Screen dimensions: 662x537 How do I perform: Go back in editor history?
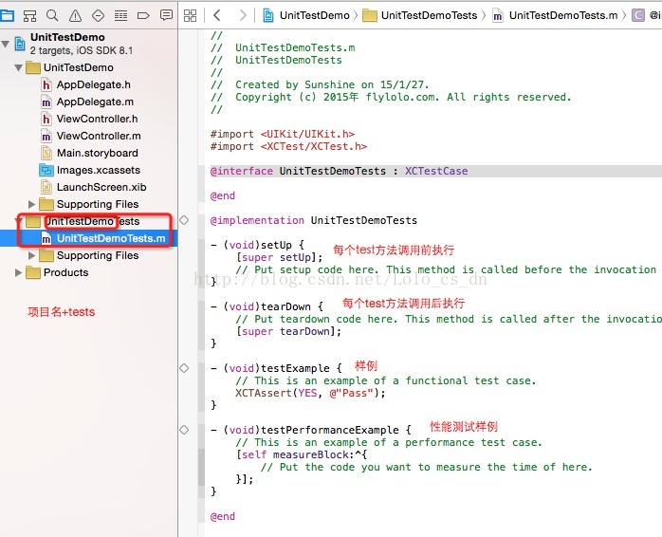click(x=217, y=15)
